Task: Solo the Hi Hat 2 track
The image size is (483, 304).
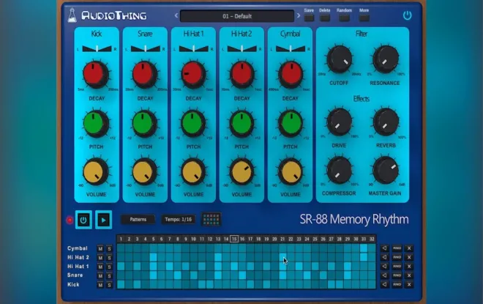Action: [109, 258]
